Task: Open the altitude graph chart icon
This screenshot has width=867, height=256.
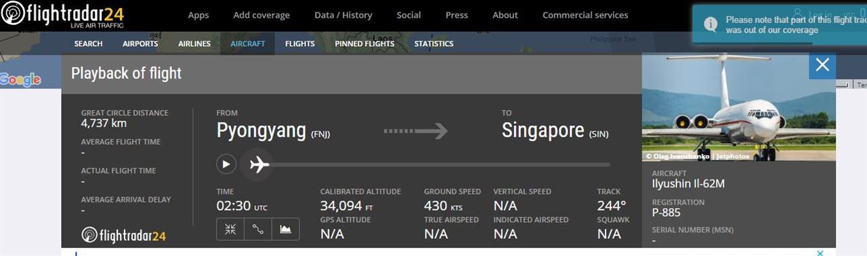Action: click(x=286, y=229)
